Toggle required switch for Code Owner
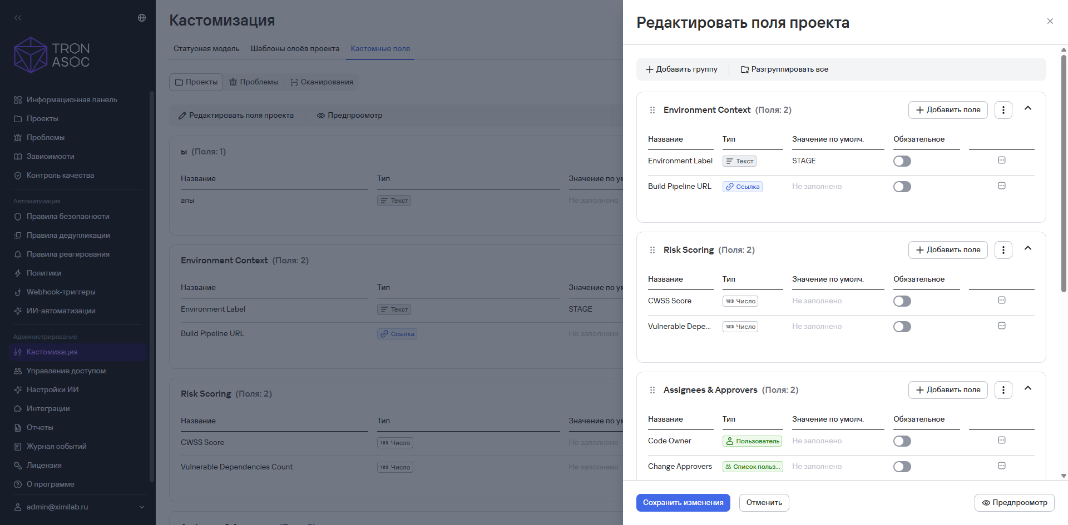 point(902,441)
